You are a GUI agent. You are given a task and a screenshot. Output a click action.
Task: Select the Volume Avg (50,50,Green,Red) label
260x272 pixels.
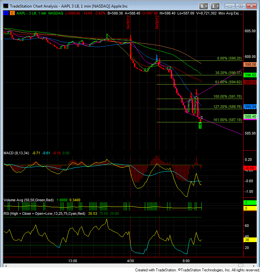tap(29, 200)
